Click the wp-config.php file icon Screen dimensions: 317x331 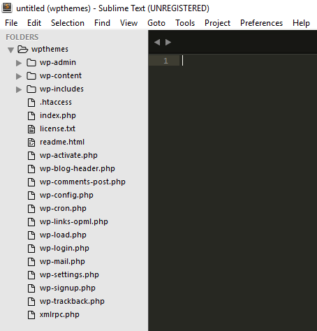point(31,195)
